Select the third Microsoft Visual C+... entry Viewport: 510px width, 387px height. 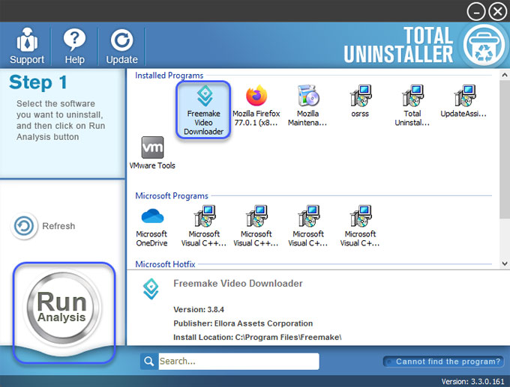pyautogui.click(x=308, y=226)
